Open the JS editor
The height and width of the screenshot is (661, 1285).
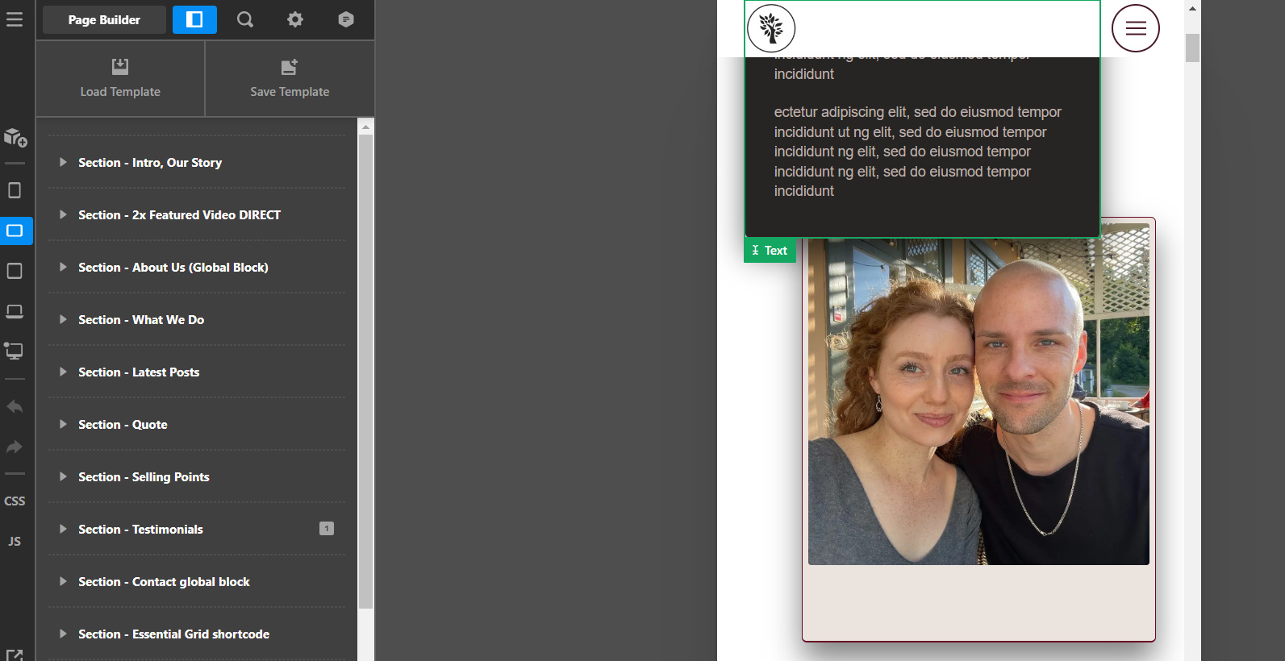(x=15, y=541)
